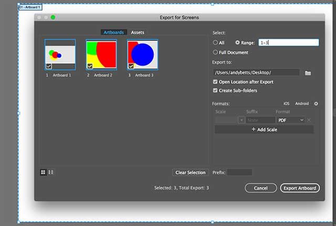The width and height of the screenshot is (336, 226).
Task: Uncheck the Artboard 1 thumbnail checkbox
Action: [x=48, y=66]
